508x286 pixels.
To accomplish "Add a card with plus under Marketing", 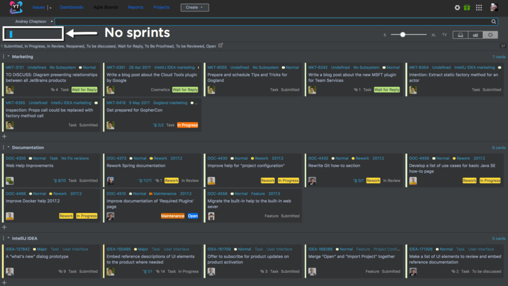I will (x=4, y=136).
